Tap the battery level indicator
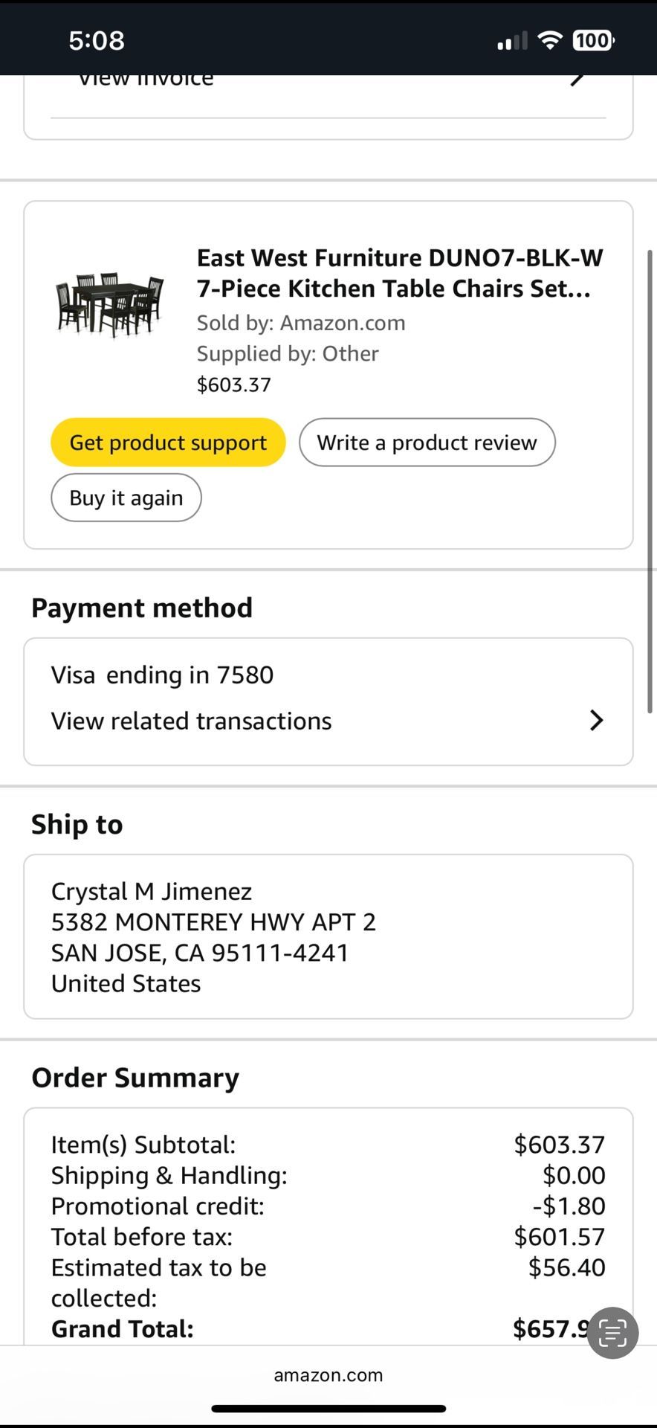The width and height of the screenshot is (657, 1428). tap(593, 40)
